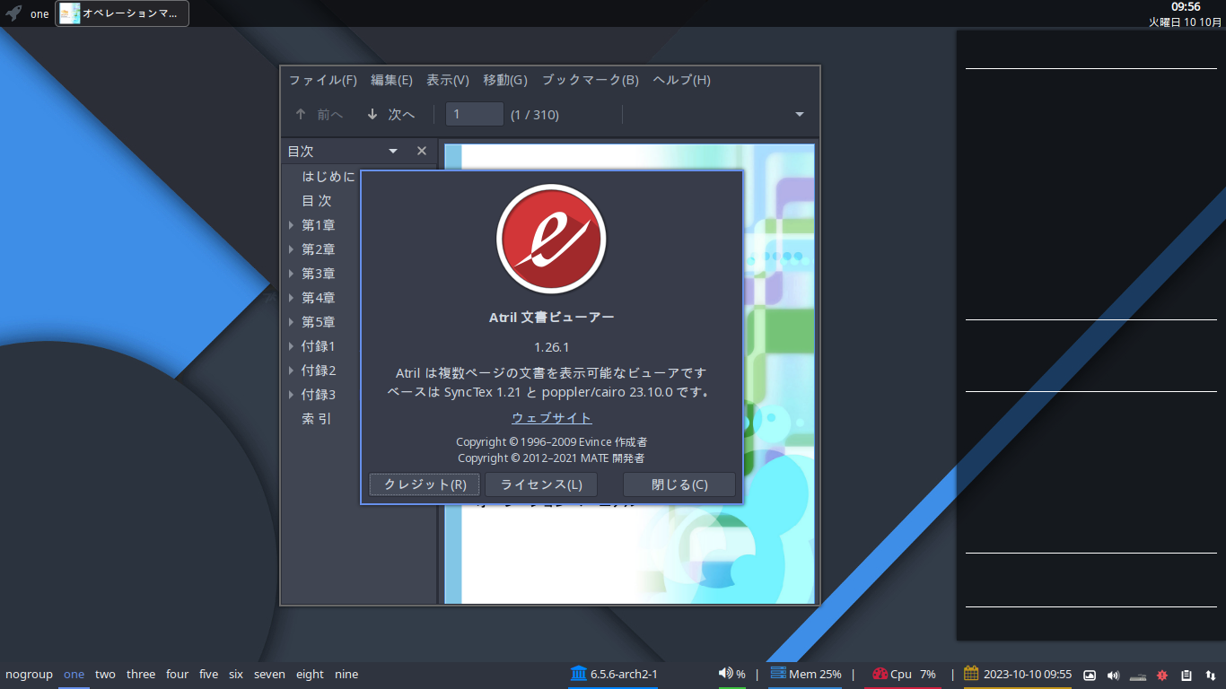Image resolution: width=1226 pixels, height=689 pixels.
Task: Click the red bug tray icon
Action: (x=1161, y=676)
